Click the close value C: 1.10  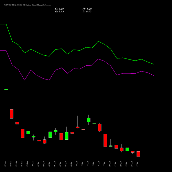[x=60, y=9]
